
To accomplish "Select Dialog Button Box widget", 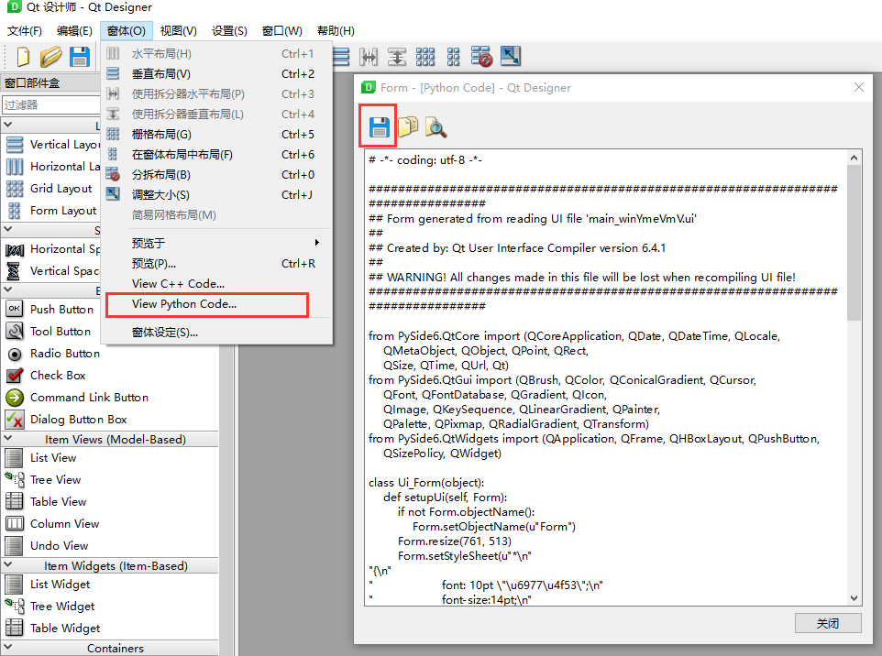I will click(x=66, y=419).
